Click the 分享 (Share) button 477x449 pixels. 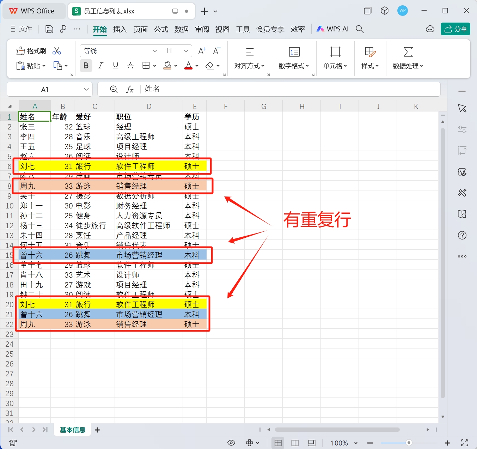455,29
